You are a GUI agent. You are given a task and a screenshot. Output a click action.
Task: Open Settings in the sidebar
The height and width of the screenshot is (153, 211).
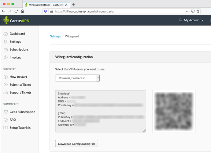coord(15,42)
